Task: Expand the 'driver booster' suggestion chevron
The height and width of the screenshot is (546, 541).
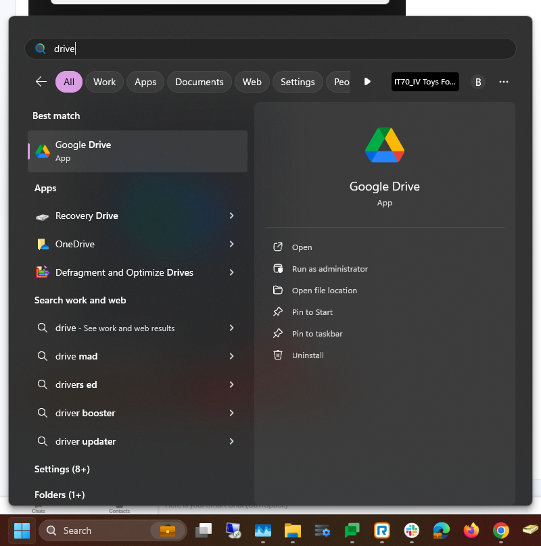Action: 231,413
